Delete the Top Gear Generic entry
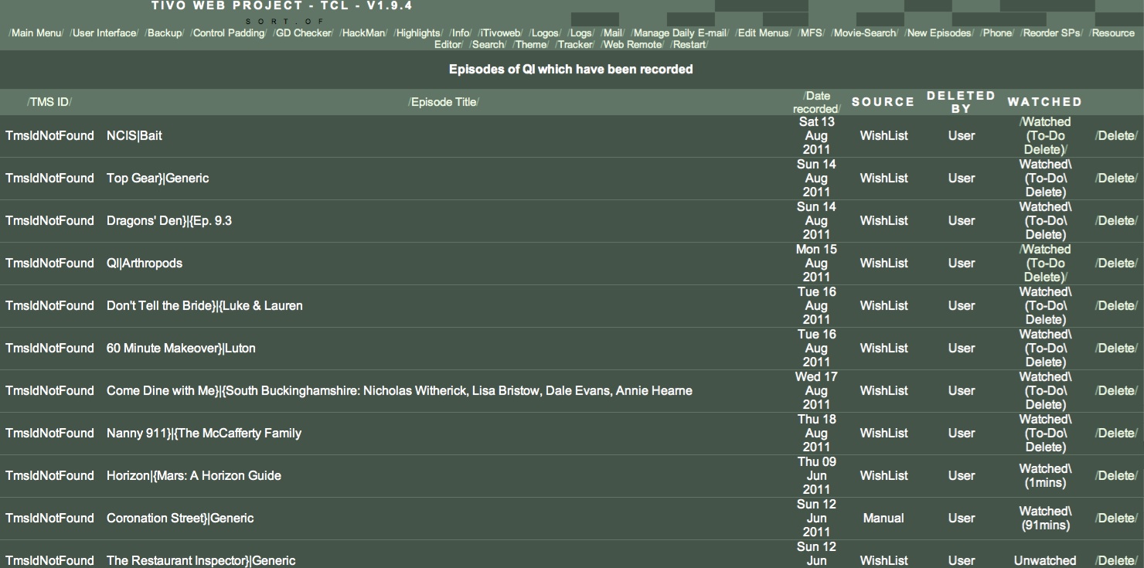Image resolution: width=1144 pixels, height=568 pixels. click(x=1116, y=179)
